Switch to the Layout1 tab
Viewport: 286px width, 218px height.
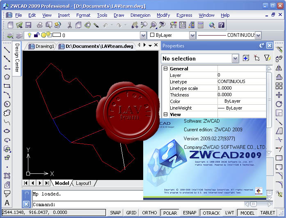(x=84, y=183)
